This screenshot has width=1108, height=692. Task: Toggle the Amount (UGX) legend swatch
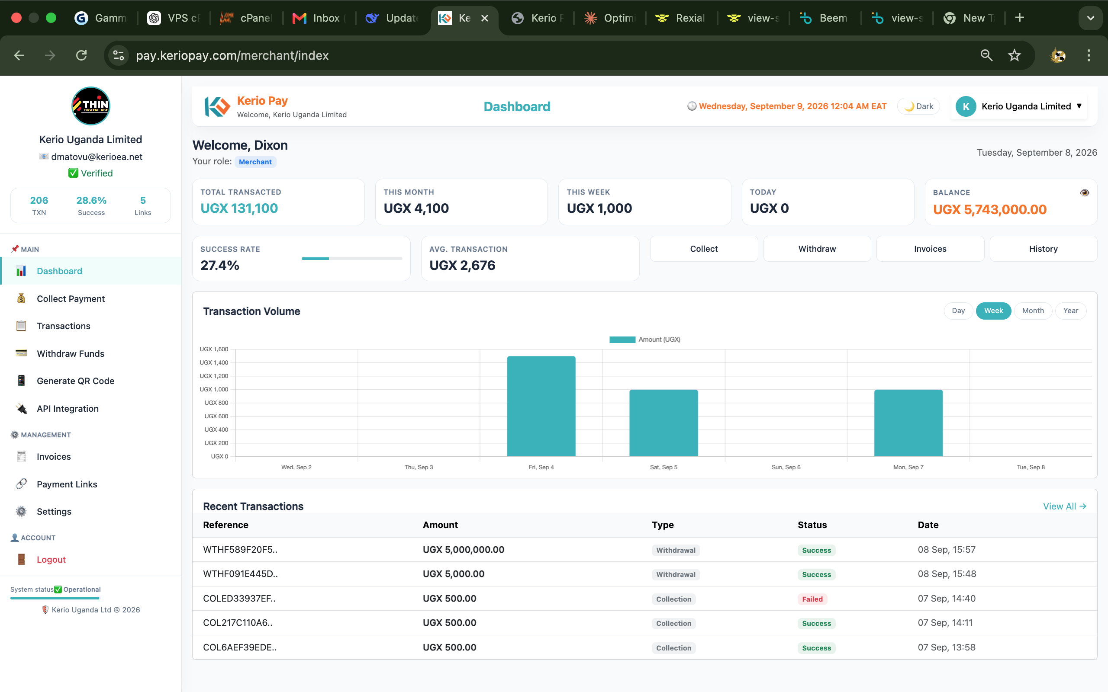pos(622,340)
